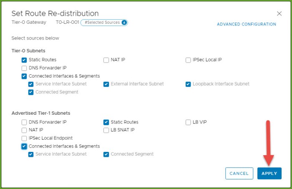Open the Advanced Configuration link

(x=246, y=24)
